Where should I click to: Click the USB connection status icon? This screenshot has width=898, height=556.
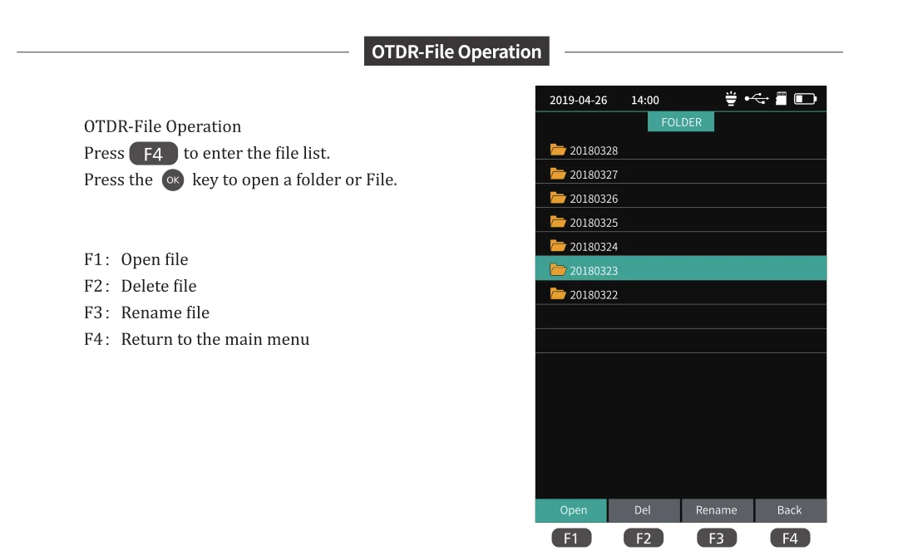tap(756, 99)
